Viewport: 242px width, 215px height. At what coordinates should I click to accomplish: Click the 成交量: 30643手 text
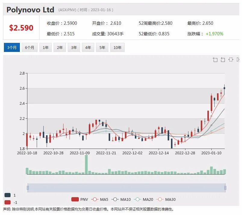(x=108, y=34)
